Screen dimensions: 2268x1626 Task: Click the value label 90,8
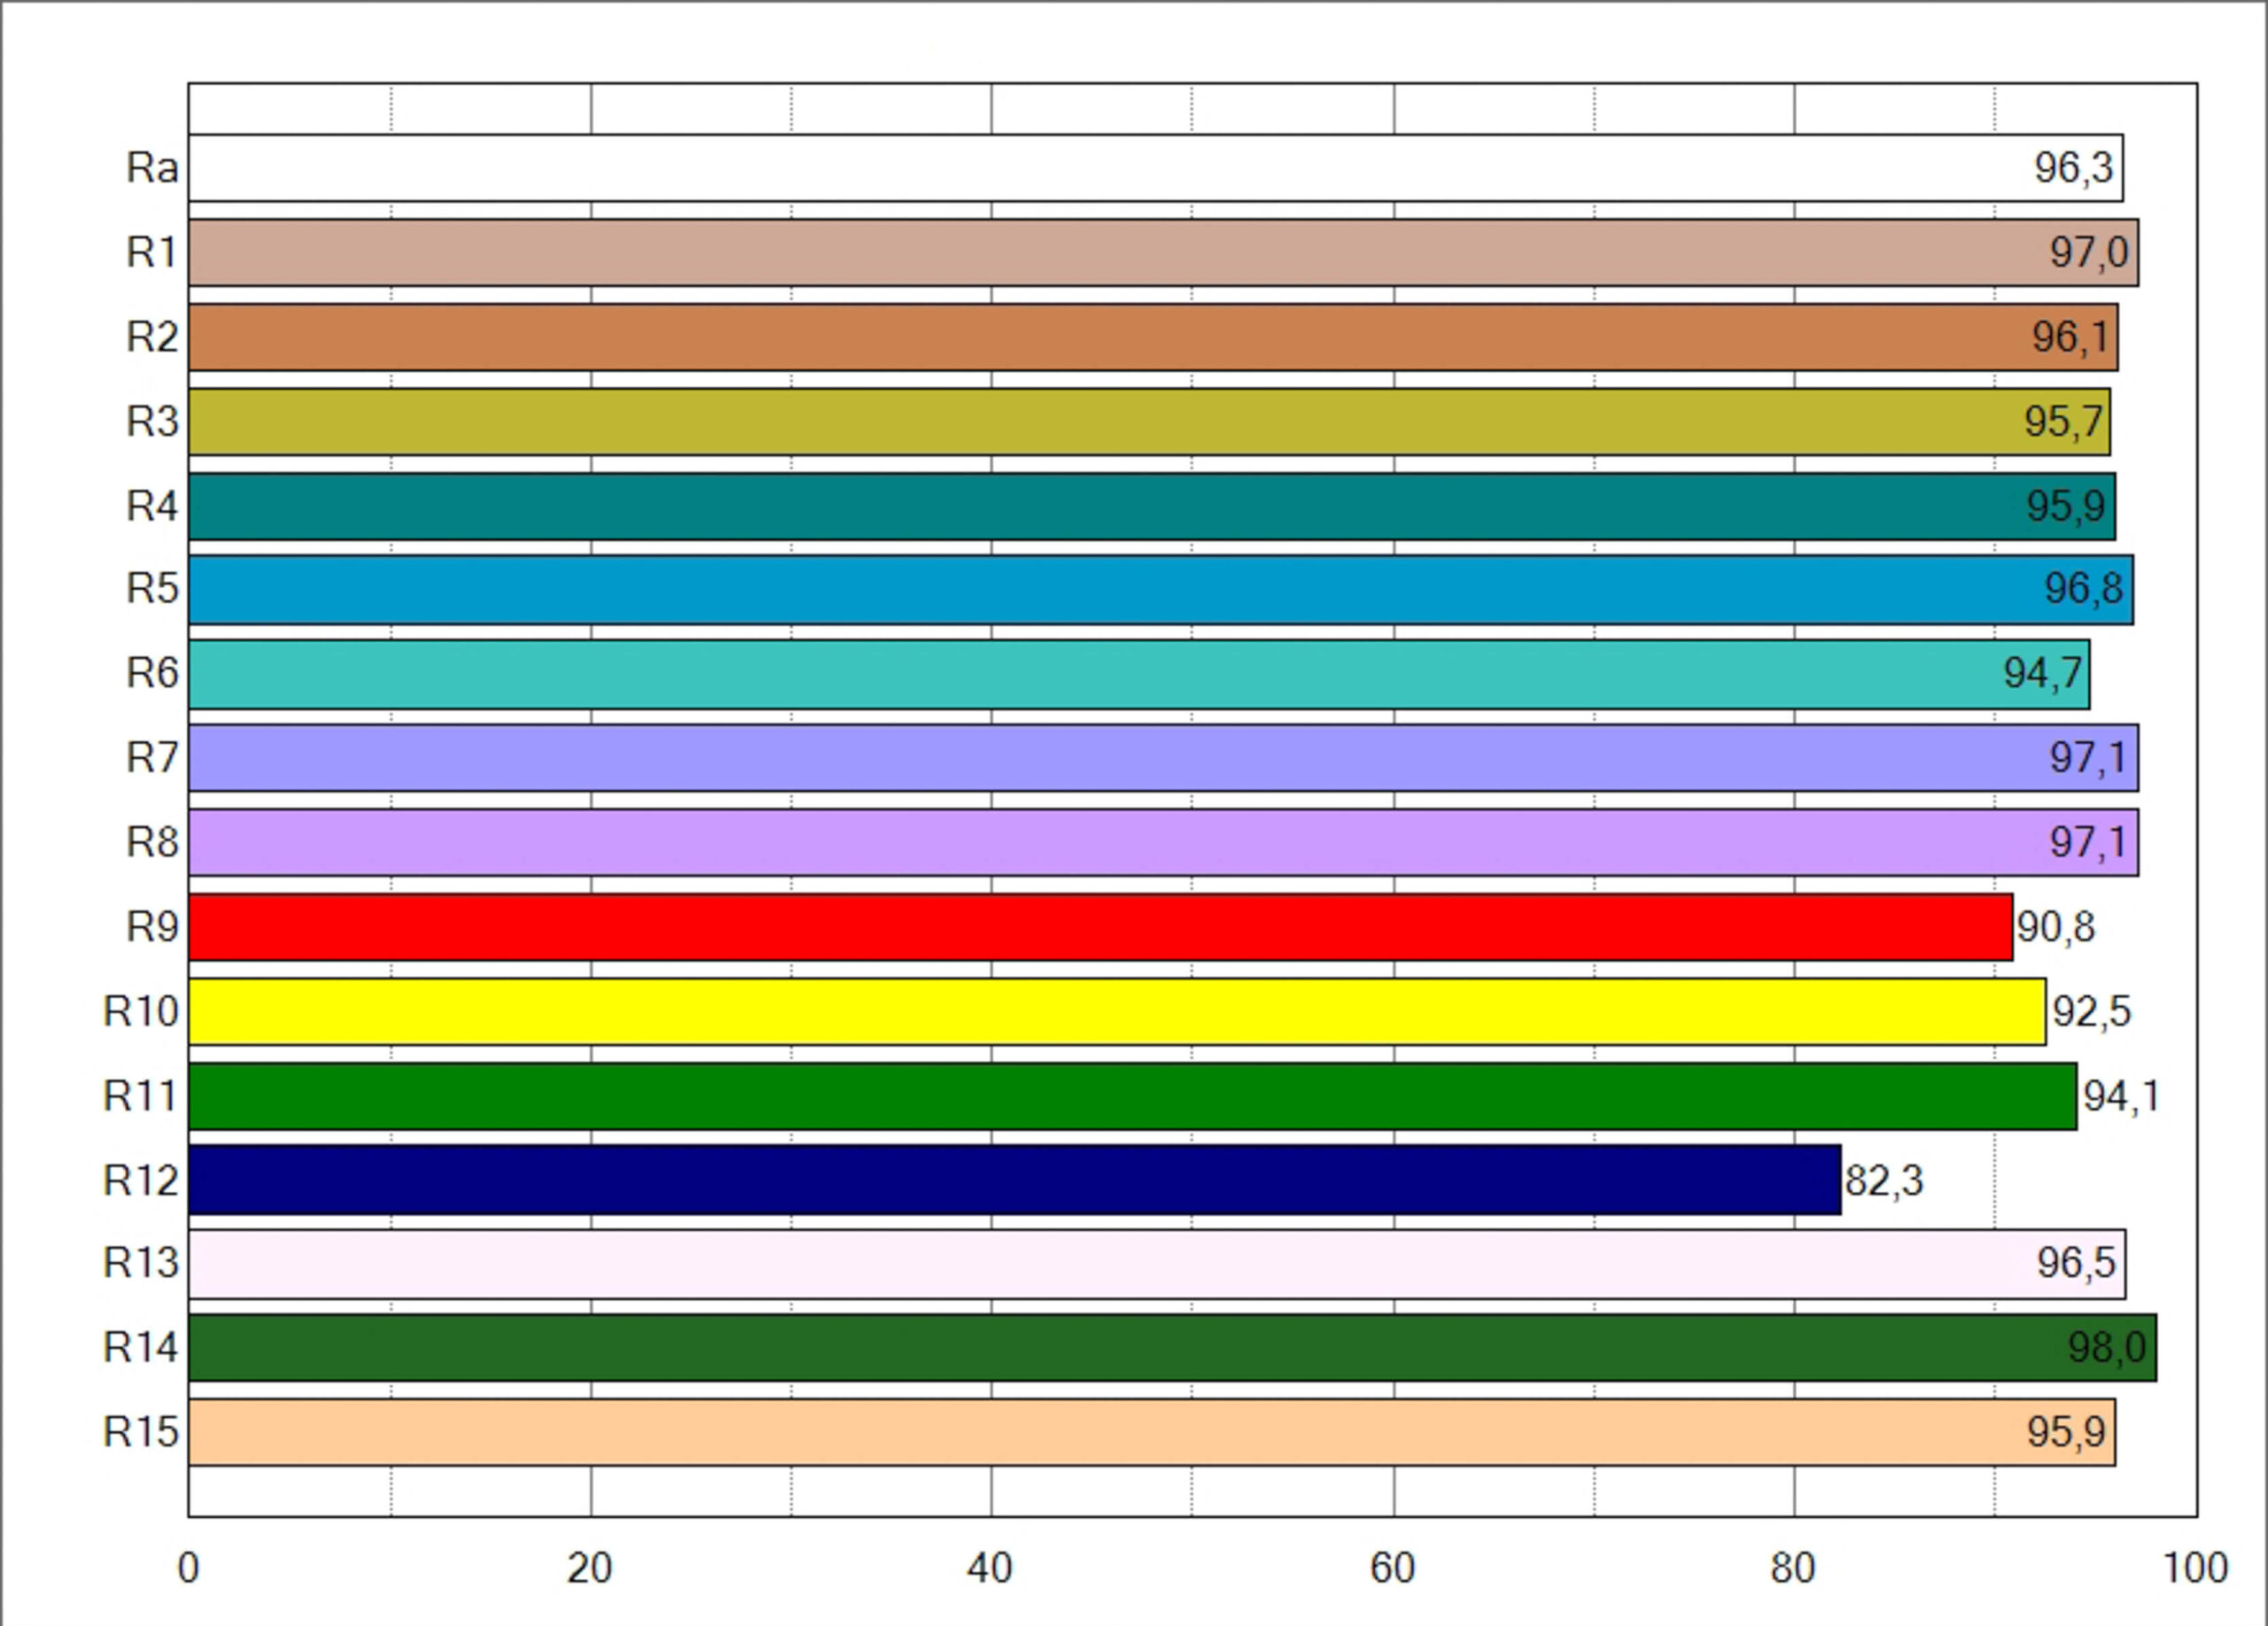click(2056, 927)
